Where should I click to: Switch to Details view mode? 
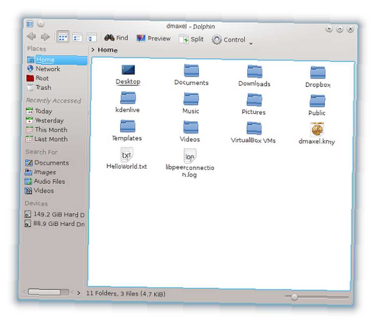point(92,38)
